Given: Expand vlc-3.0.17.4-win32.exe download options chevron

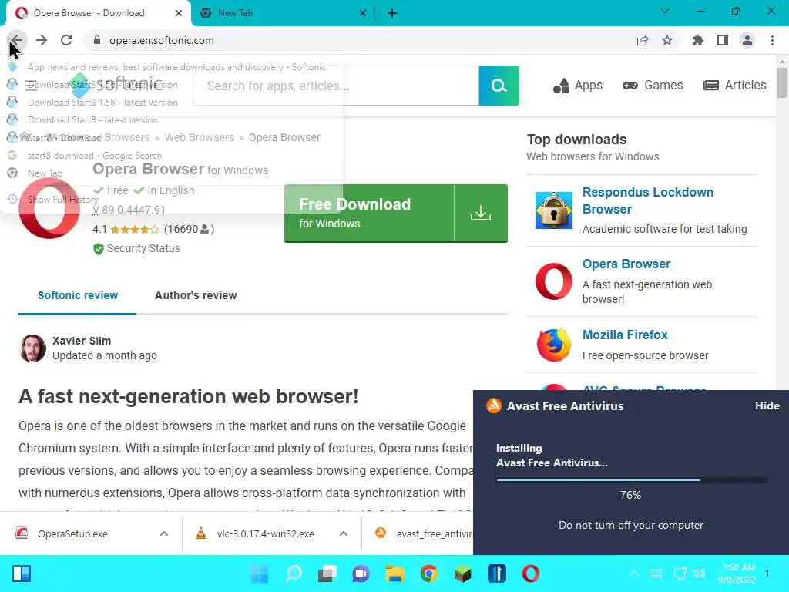Looking at the screenshot, I should pos(344,533).
